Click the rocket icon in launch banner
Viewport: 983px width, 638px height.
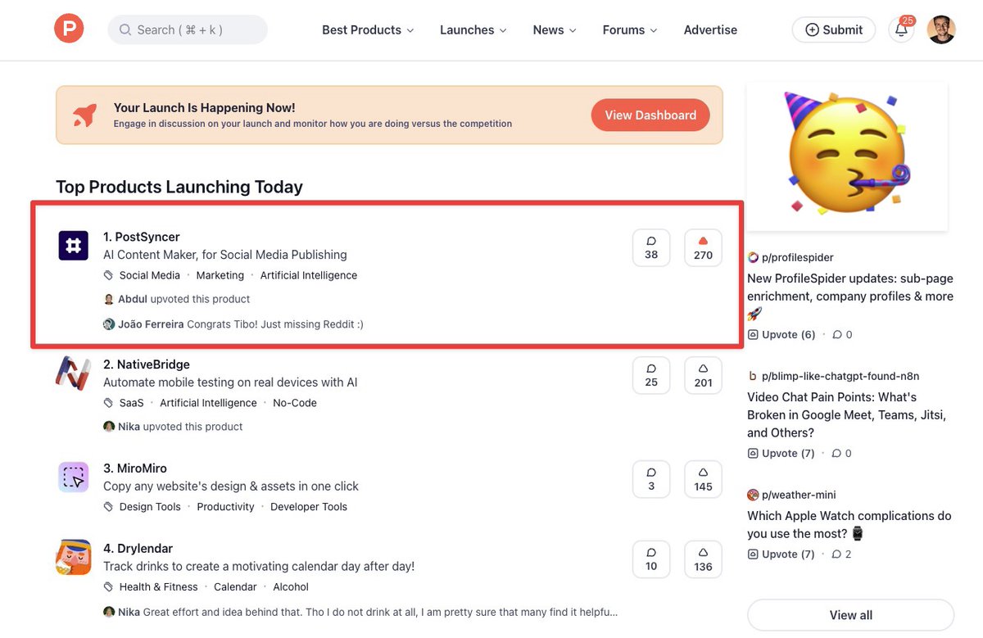point(84,115)
